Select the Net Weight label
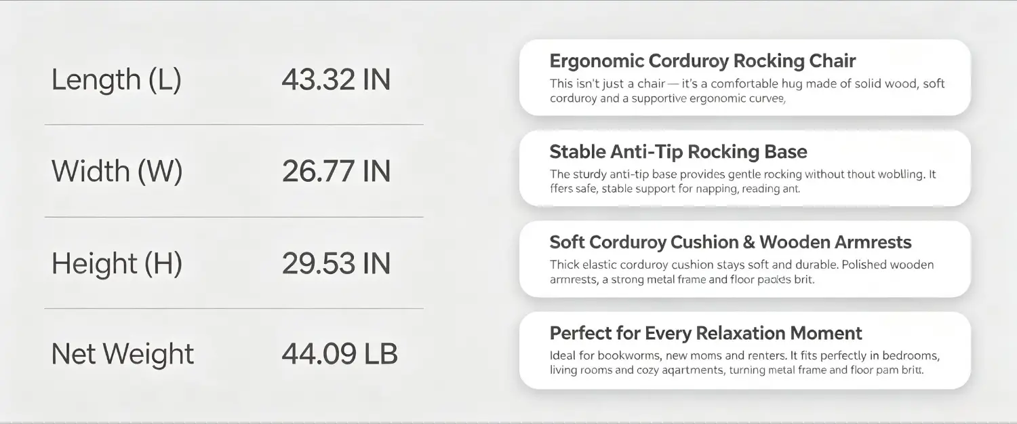This screenshot has height=424, width=1017. [x=123, y=354]
